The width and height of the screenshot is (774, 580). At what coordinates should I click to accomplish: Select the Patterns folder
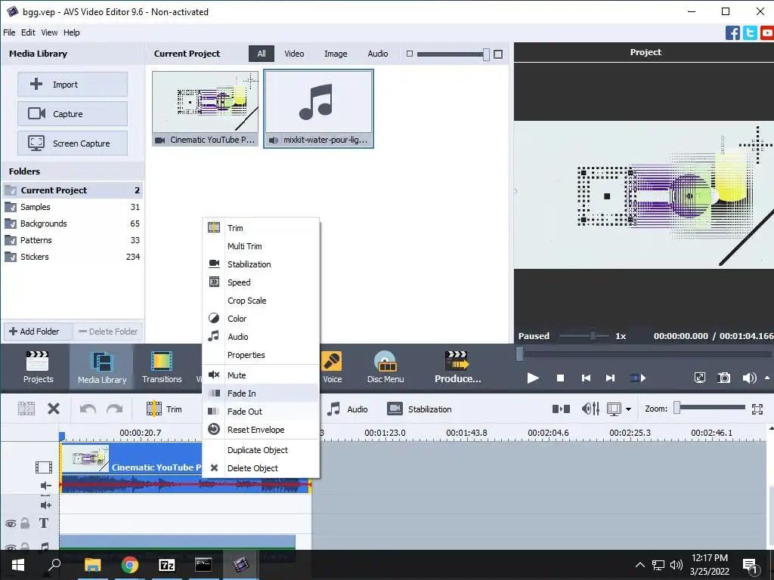click(x=72, y=240)
